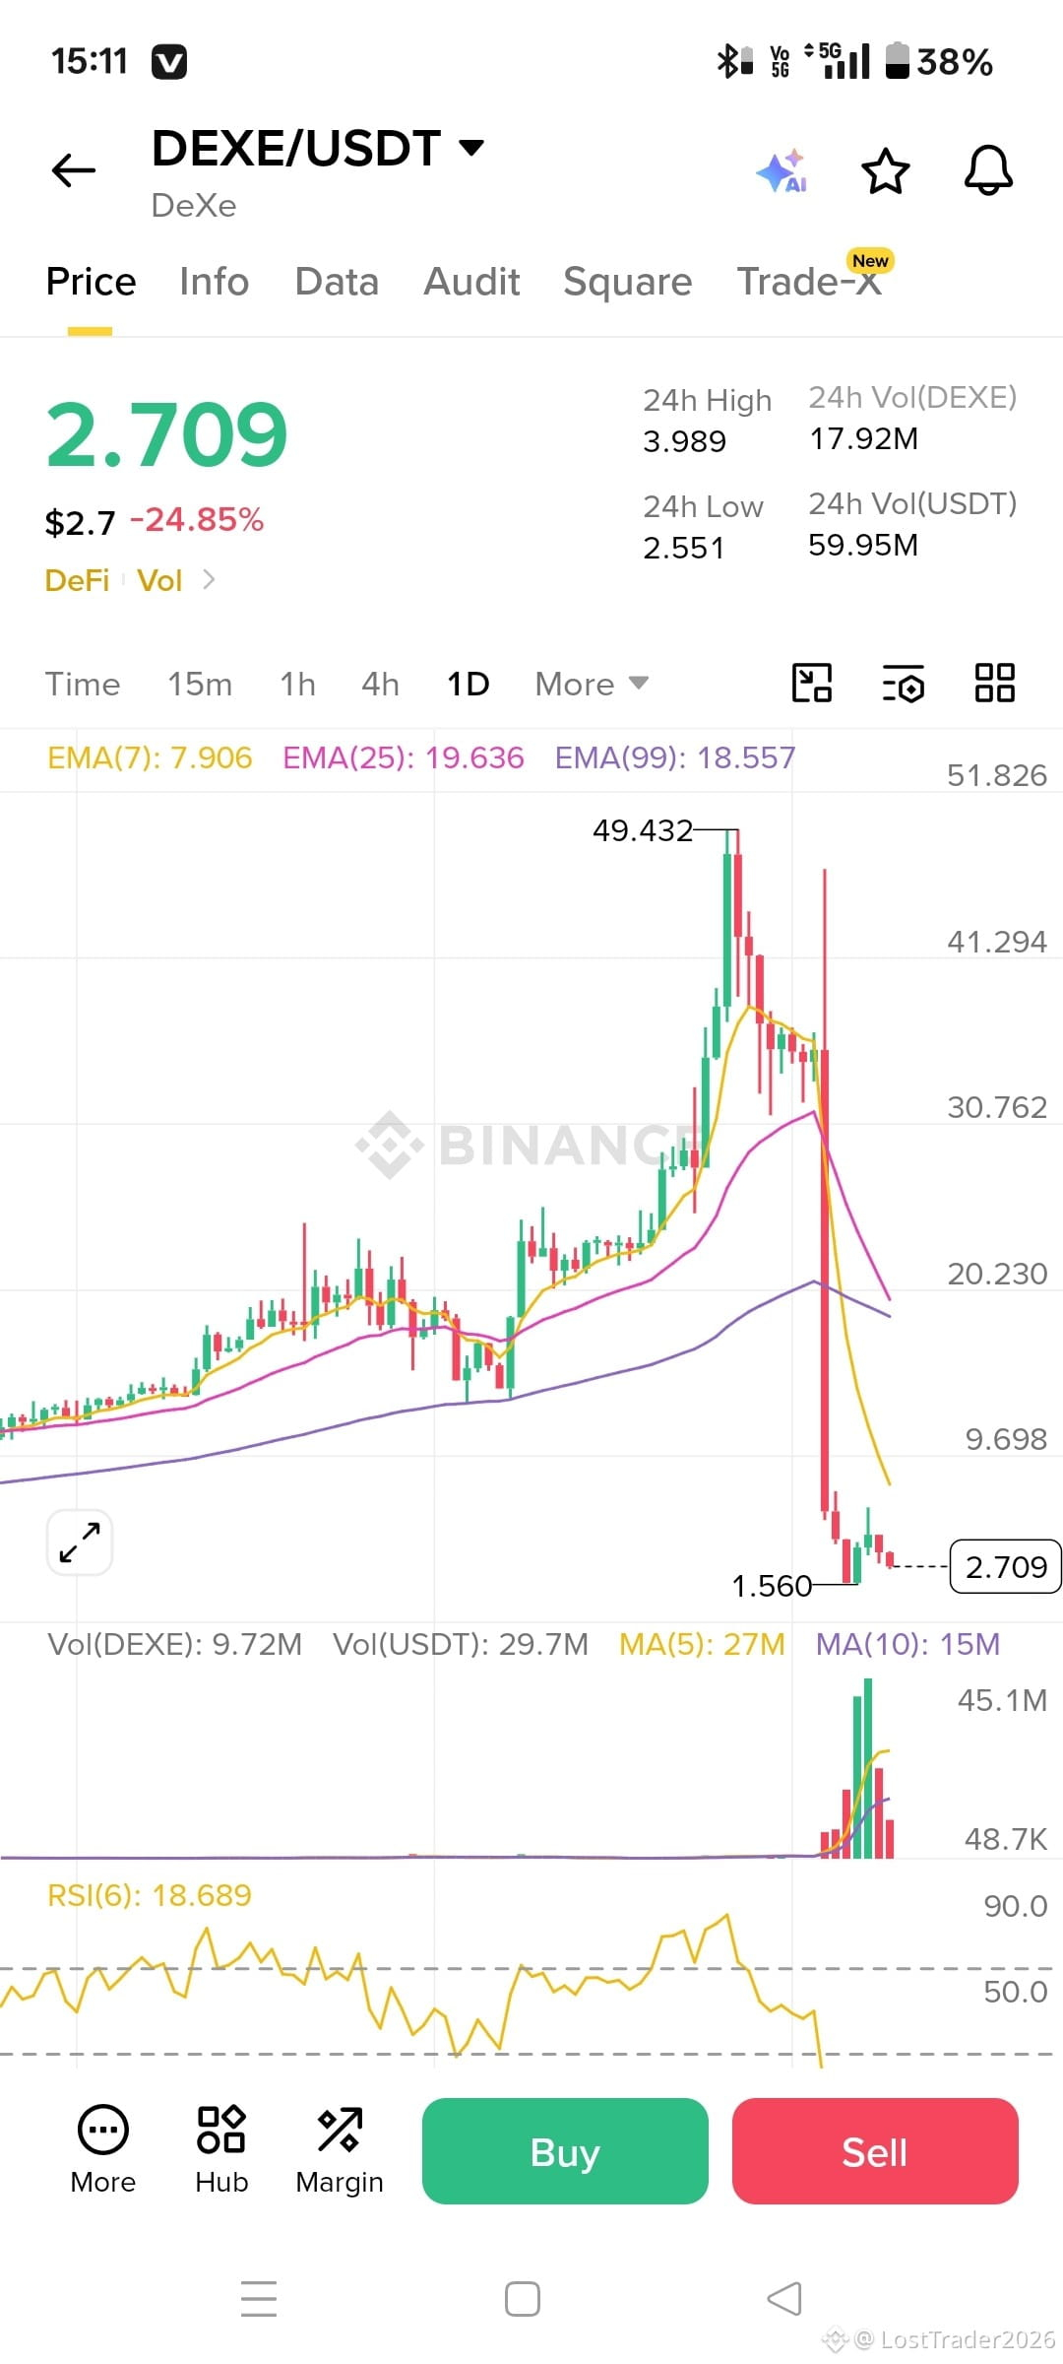
Task: Tap current price tag 2.709 on axis
Action: click(x=1005, y=1566)
